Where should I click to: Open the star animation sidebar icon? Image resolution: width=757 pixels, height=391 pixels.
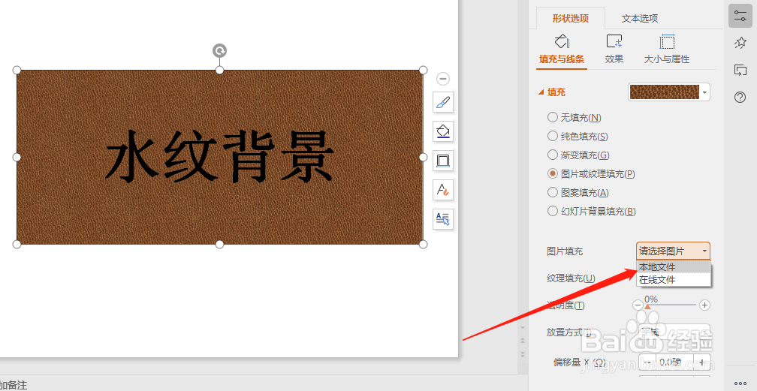(740, 43)
